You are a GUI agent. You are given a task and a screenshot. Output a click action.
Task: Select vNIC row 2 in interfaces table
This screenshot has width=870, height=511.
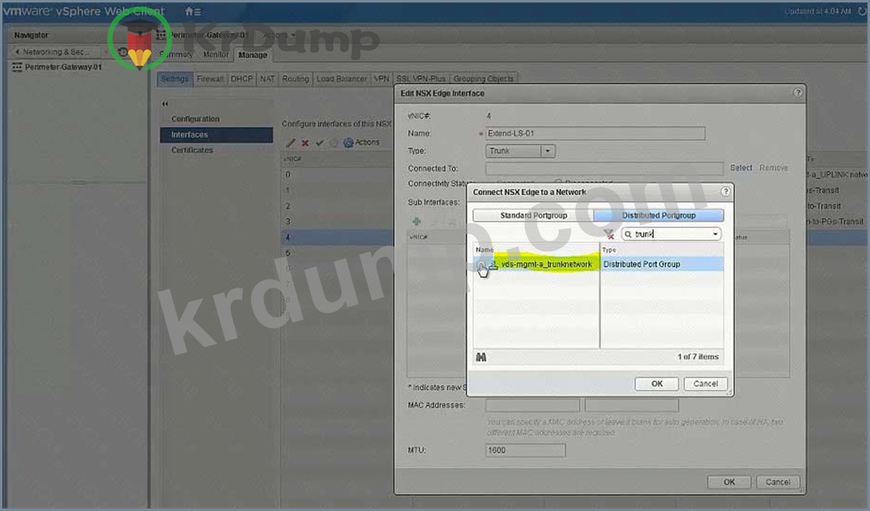(337, 206)
